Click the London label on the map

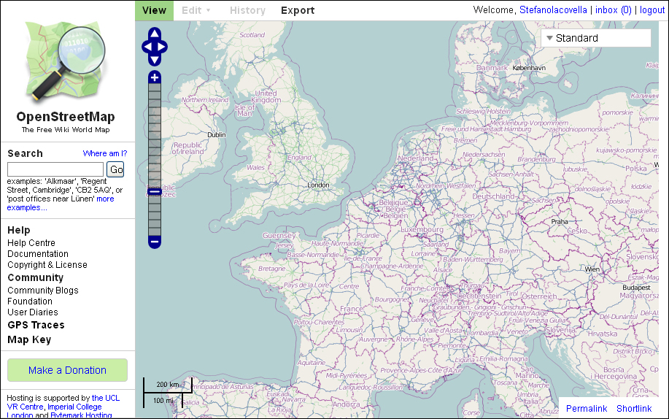point(318,185)
